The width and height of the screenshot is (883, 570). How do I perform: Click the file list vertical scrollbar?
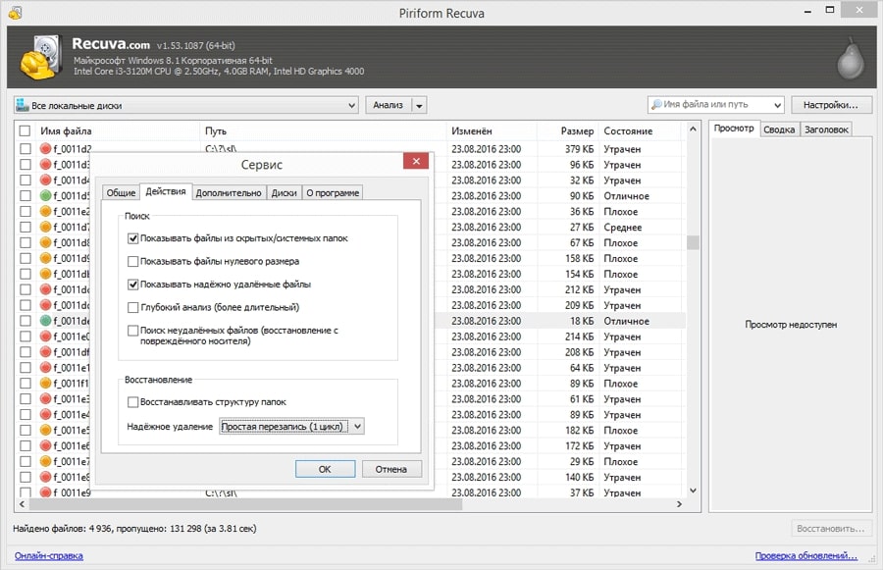[693, 314]
